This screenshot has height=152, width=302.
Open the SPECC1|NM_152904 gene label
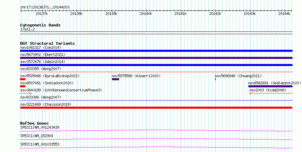(37, 136)
